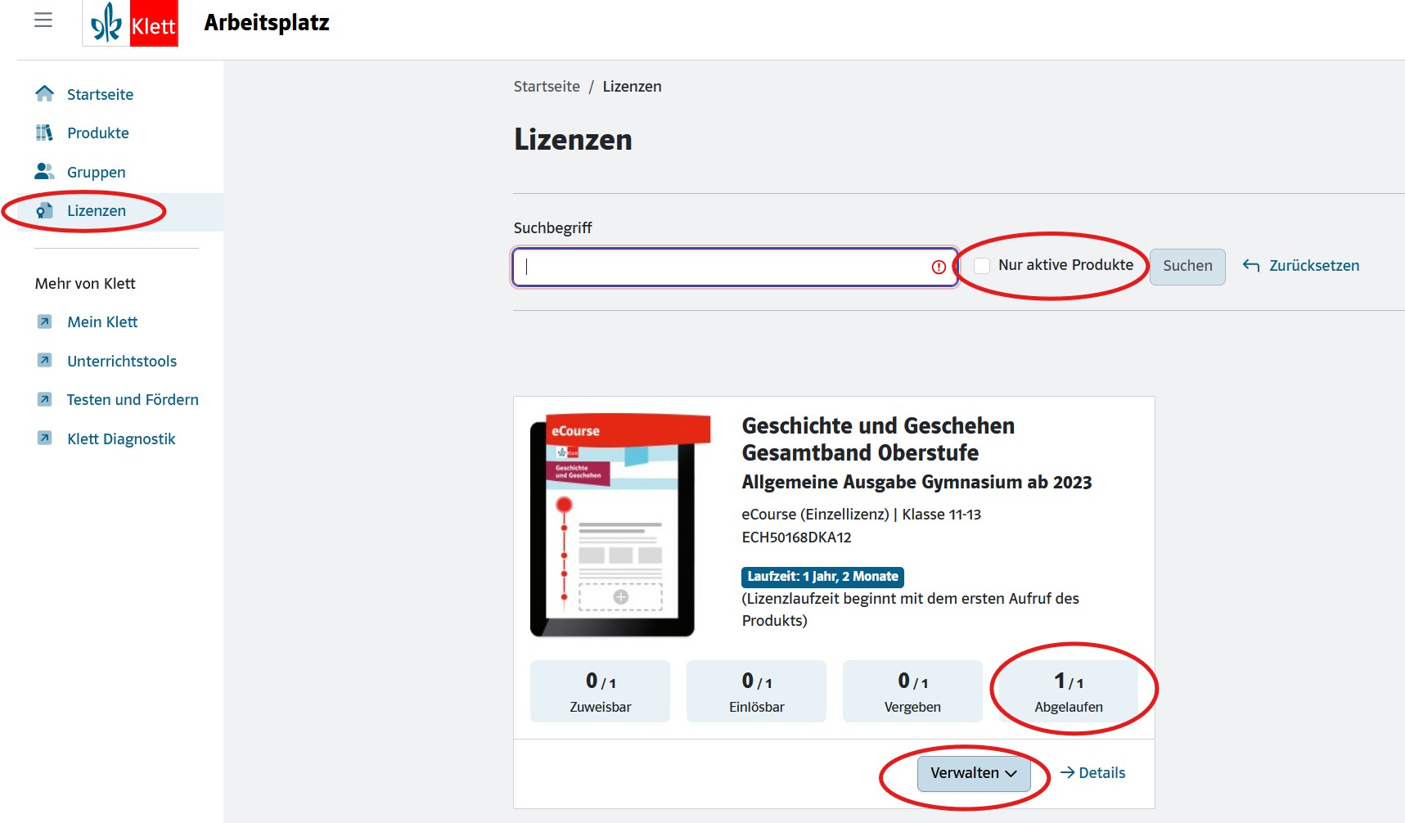
Task: Click the Lizenzen sidebar icon
Action: point(45,210)
